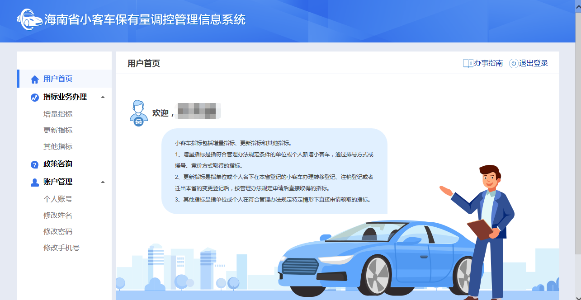581x300 pixels.
Task: Click the line 小客车指标包括增量指标、更新指标和其他指标
Action: point(233,143)
